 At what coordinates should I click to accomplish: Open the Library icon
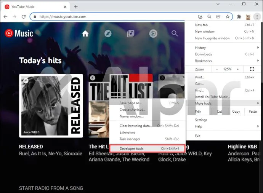click(131, 33)
